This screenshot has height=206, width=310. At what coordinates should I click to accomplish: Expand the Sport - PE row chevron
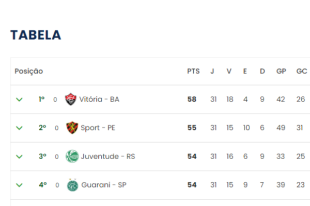click(19, 128)
